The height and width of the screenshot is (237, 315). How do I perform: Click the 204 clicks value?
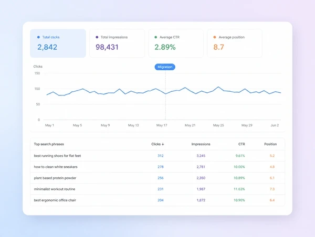pyautogui.click(x=161, y=200)
